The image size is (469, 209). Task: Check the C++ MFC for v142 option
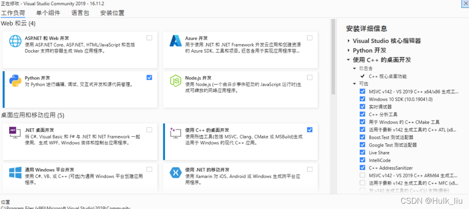pyautogui.click(x=362, y=183)
